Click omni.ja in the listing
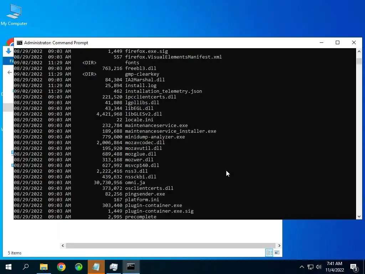 pyautogui.click(x=135, y=182)
